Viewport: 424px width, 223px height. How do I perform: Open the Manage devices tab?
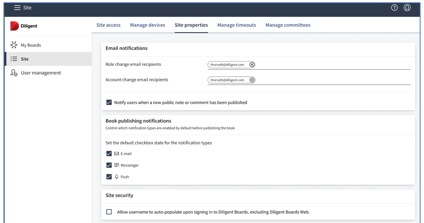coord(148,25)
